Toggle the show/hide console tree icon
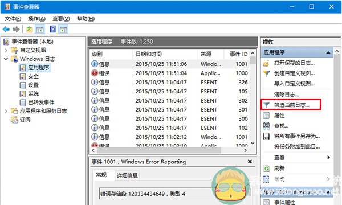The height and width of the screenshot is (205, 342). (x=40, y=29)
